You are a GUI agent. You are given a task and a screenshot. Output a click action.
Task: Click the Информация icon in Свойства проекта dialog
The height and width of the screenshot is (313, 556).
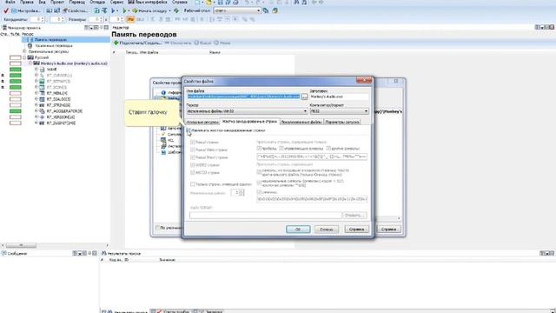click(163, 93)
